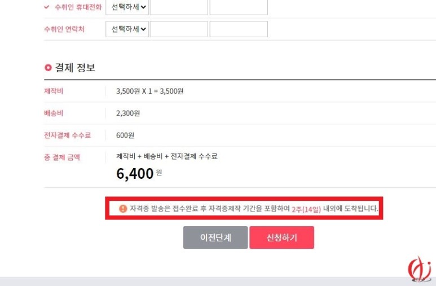The image size is (436, 286).
Task: Click the red circle icon beside 결제 정보
Action: [48, 68]
